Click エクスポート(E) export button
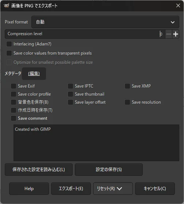 click(x=71, y=189)
